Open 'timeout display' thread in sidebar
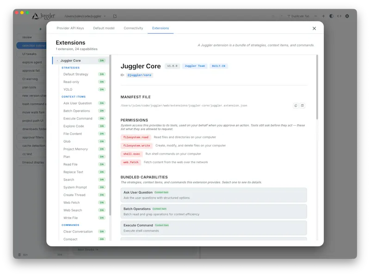370x276 pixels. pos(33,163)
